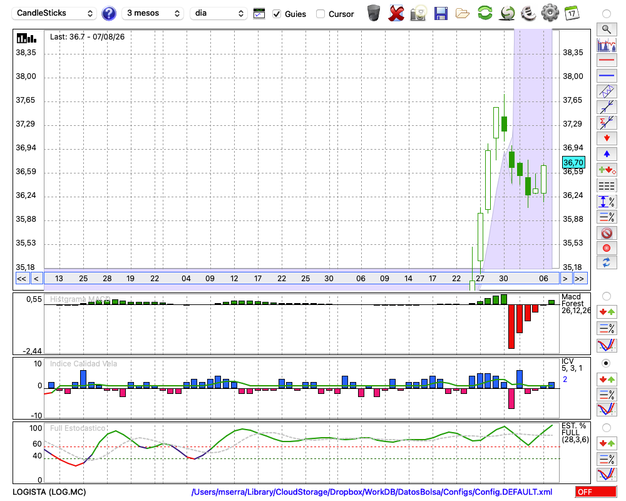Screen dimensions: 626x501
Task: Click the price chart lines-percent icon
Action: (607, 217)
